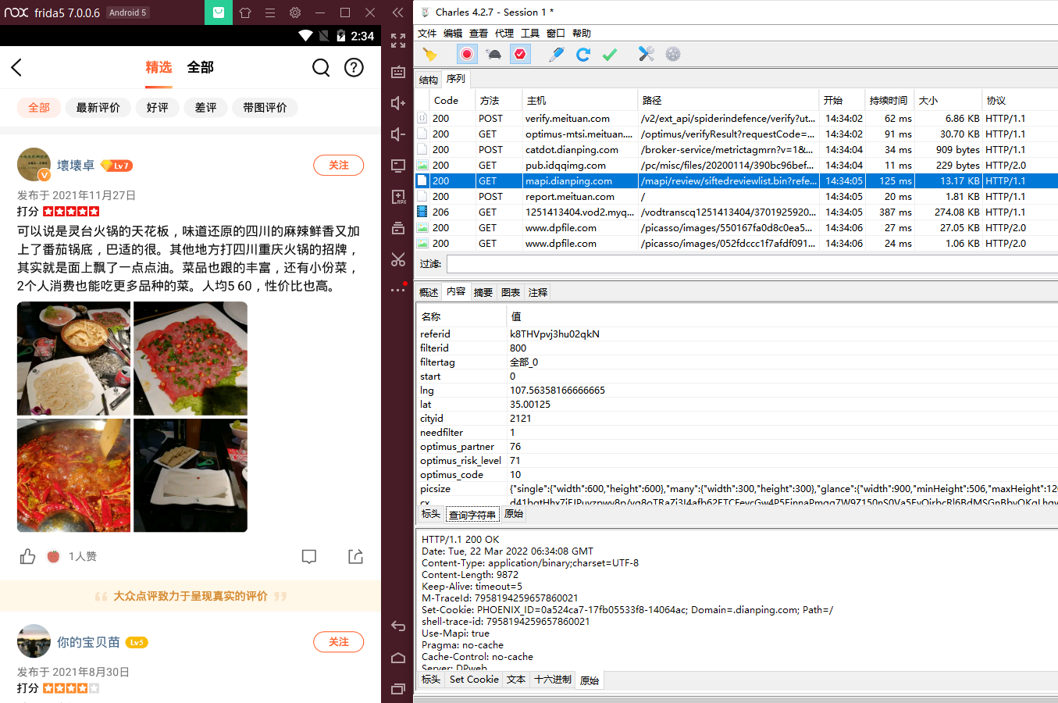
Task: Collapse Nox sidebar double-chevron icon
Action: tap(397, 12)
